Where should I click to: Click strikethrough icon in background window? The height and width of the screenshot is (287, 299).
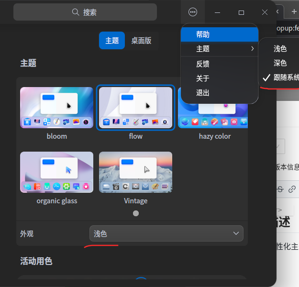(x=280, y=189)
